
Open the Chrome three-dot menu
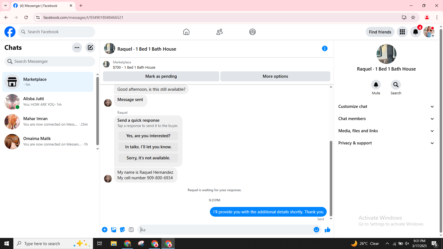(x=437, y=17)
